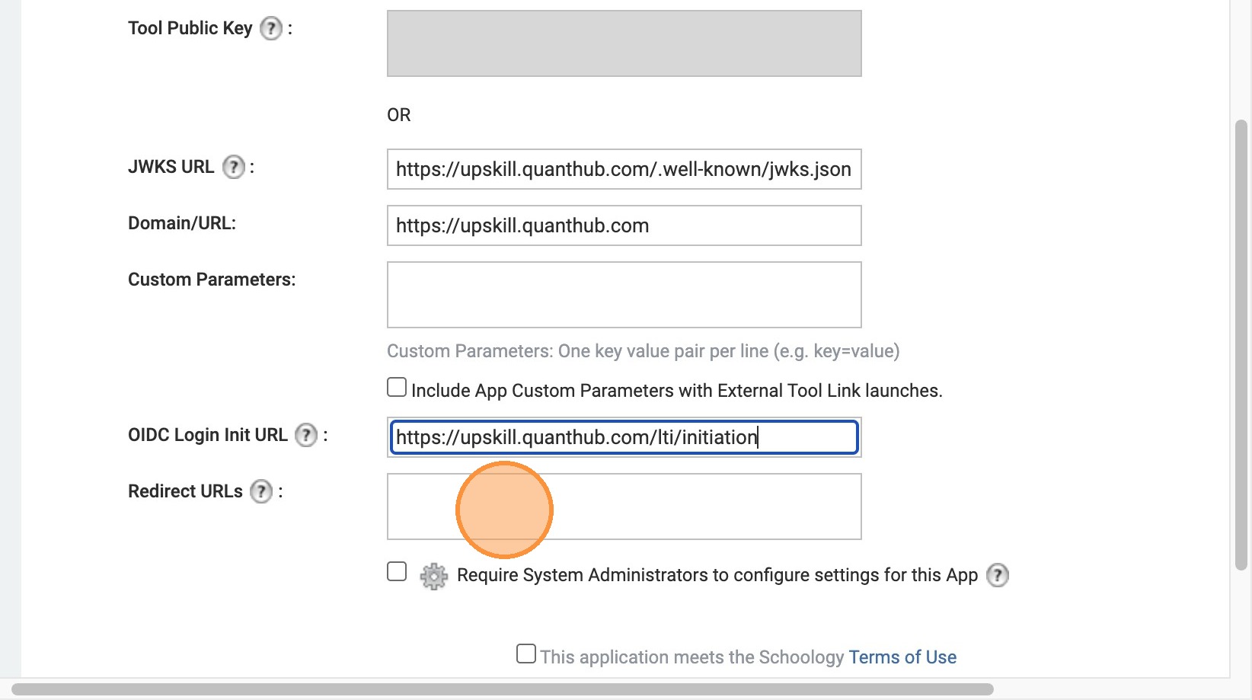Click the Custom Parameters field label
This screenshot has height=700, width=1252.
point(212,280)
